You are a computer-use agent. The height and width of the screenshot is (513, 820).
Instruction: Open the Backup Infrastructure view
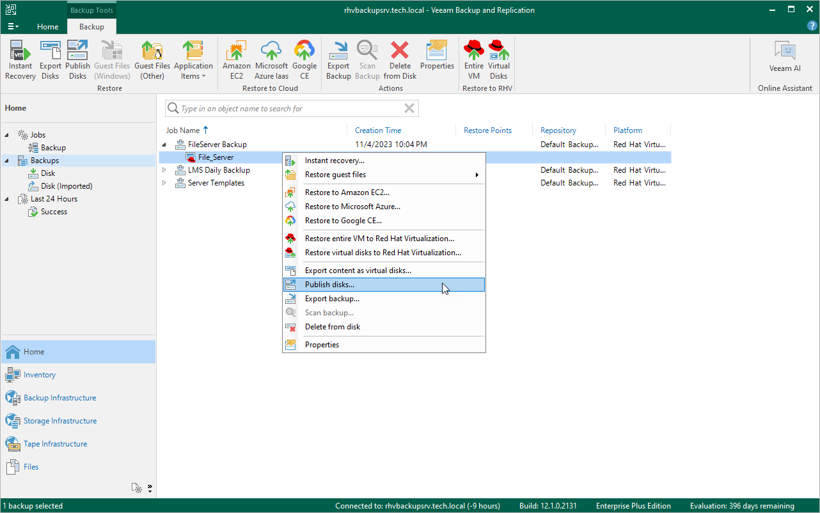pos(78,398)
